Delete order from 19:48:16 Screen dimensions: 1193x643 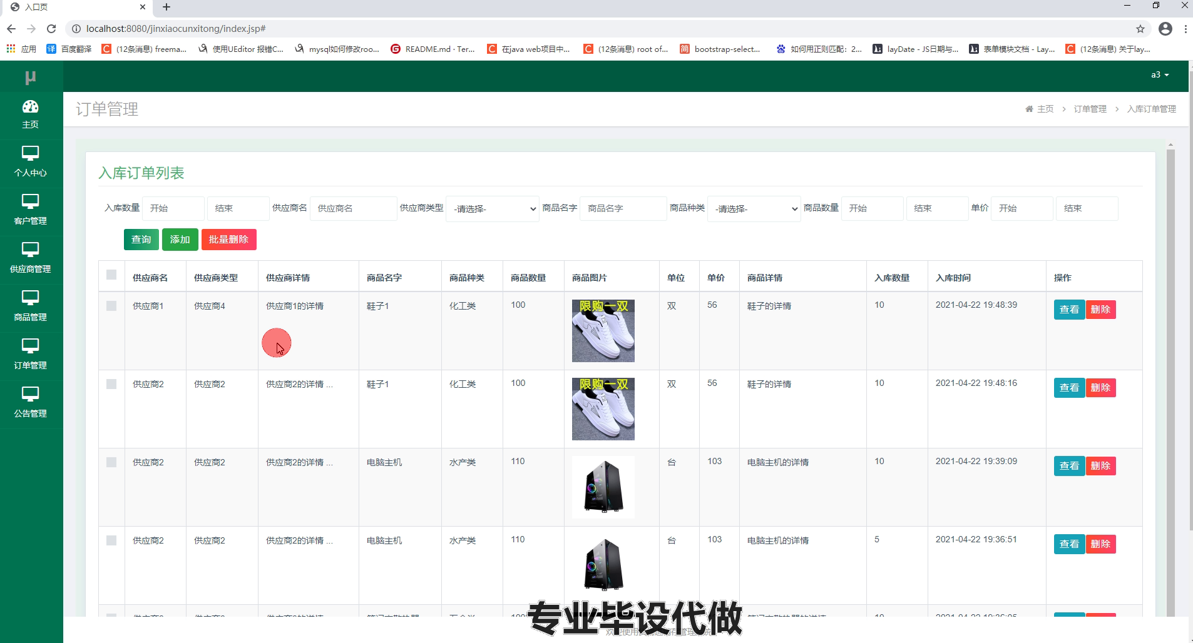[x=1100, y=388]
